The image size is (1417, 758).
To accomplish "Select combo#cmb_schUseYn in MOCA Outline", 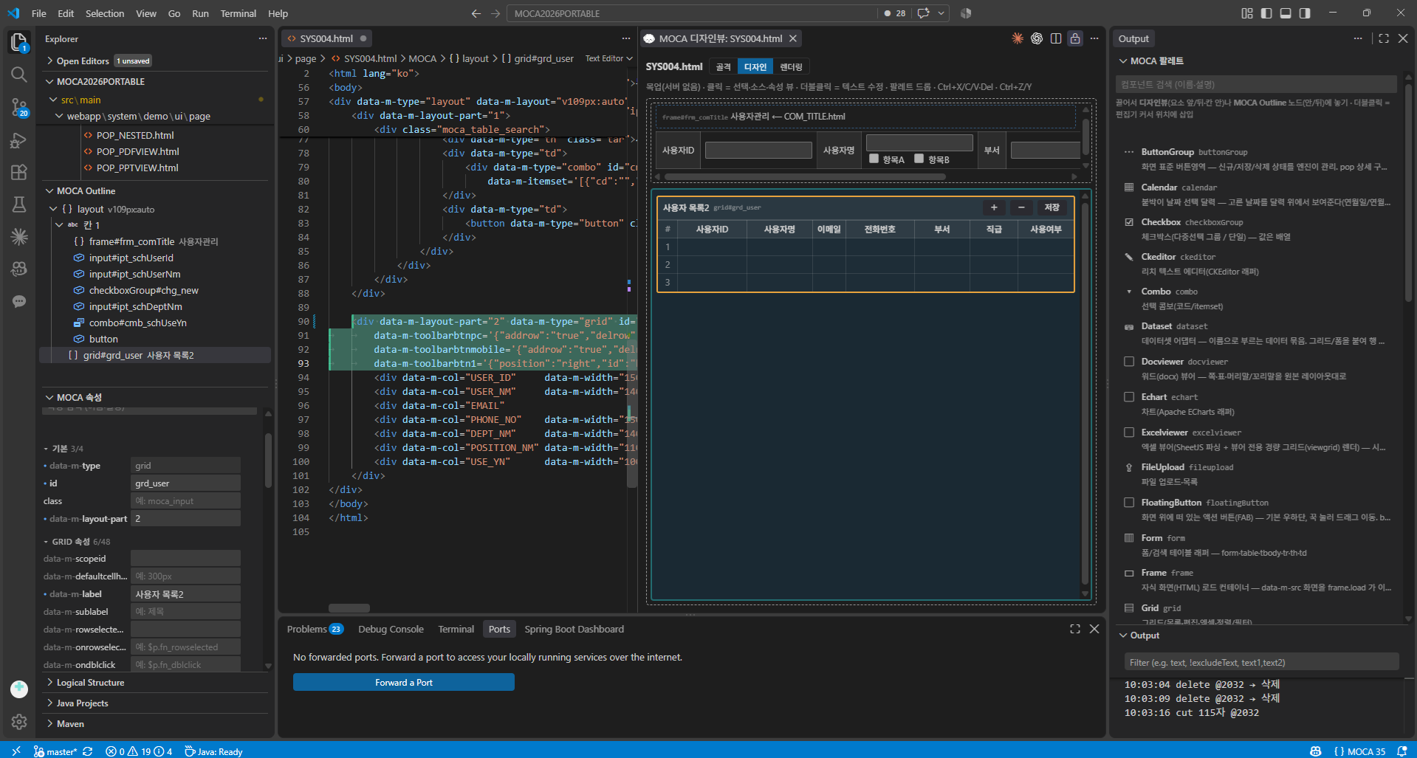I will [137, 323].
